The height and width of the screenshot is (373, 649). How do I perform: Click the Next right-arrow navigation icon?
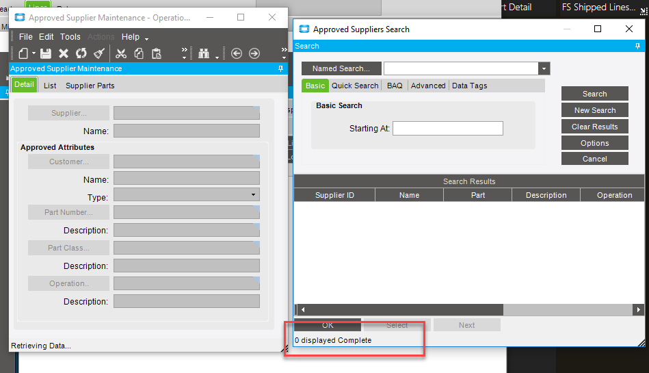point(254,53)
